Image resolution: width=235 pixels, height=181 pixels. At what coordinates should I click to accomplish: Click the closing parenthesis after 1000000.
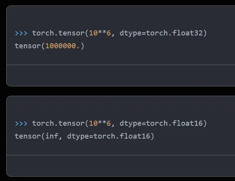[x=82, y=46]
